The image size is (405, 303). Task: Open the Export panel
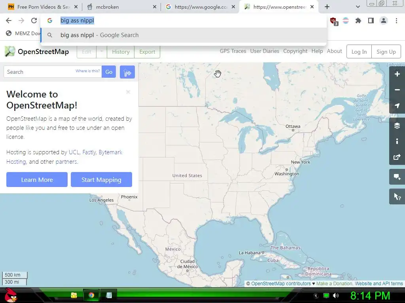[147, 52]
